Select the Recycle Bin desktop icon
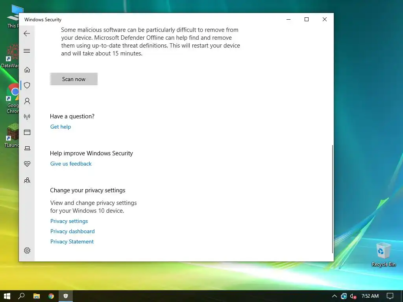The image size is (403, 302). (x=383, y=254)
